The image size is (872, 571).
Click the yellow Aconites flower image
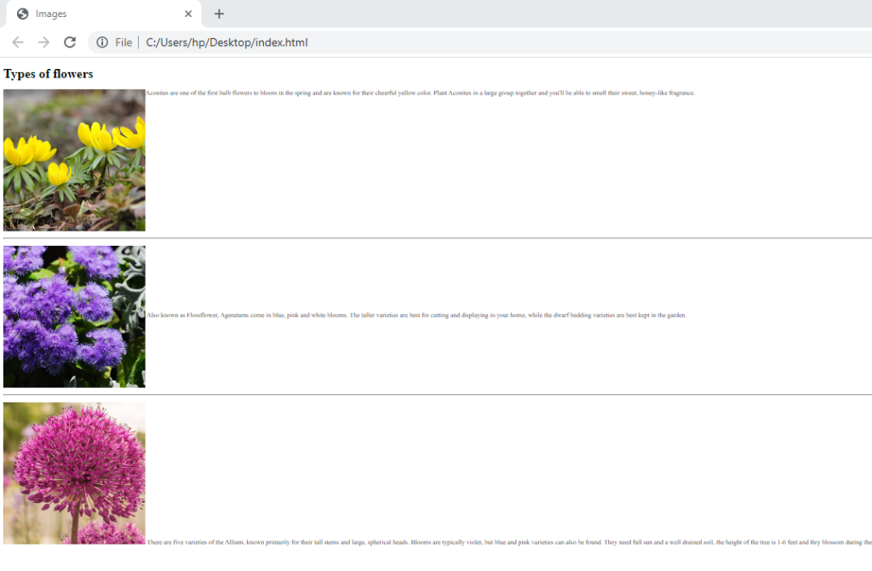pyautogui.click(x=74, y=160)
